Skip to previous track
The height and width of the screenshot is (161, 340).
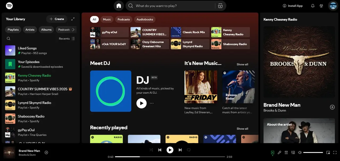pos(160,150)
